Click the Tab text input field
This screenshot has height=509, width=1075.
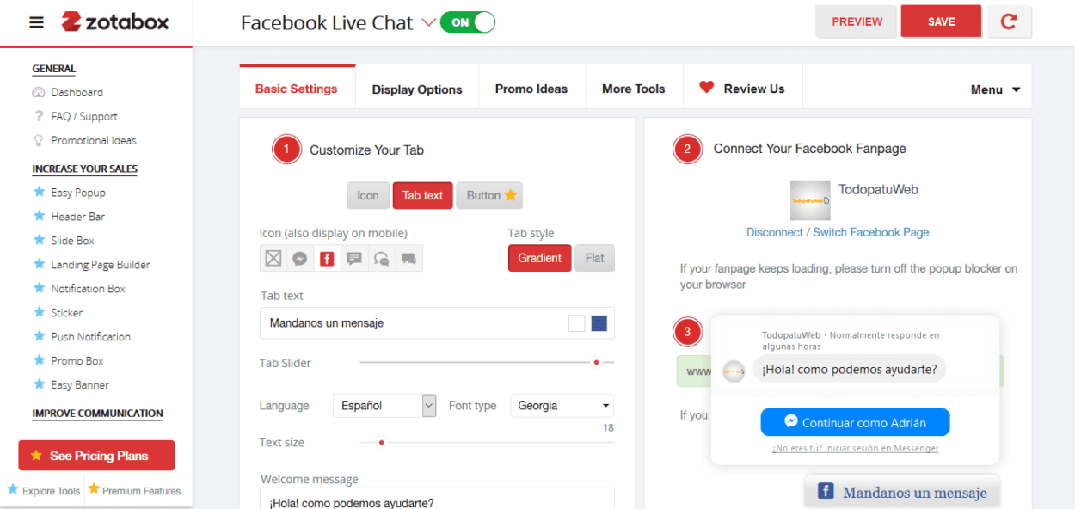(437, 323)
